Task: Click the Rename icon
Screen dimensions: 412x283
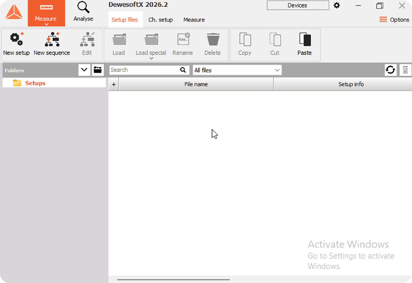Action: pos(183,39)
